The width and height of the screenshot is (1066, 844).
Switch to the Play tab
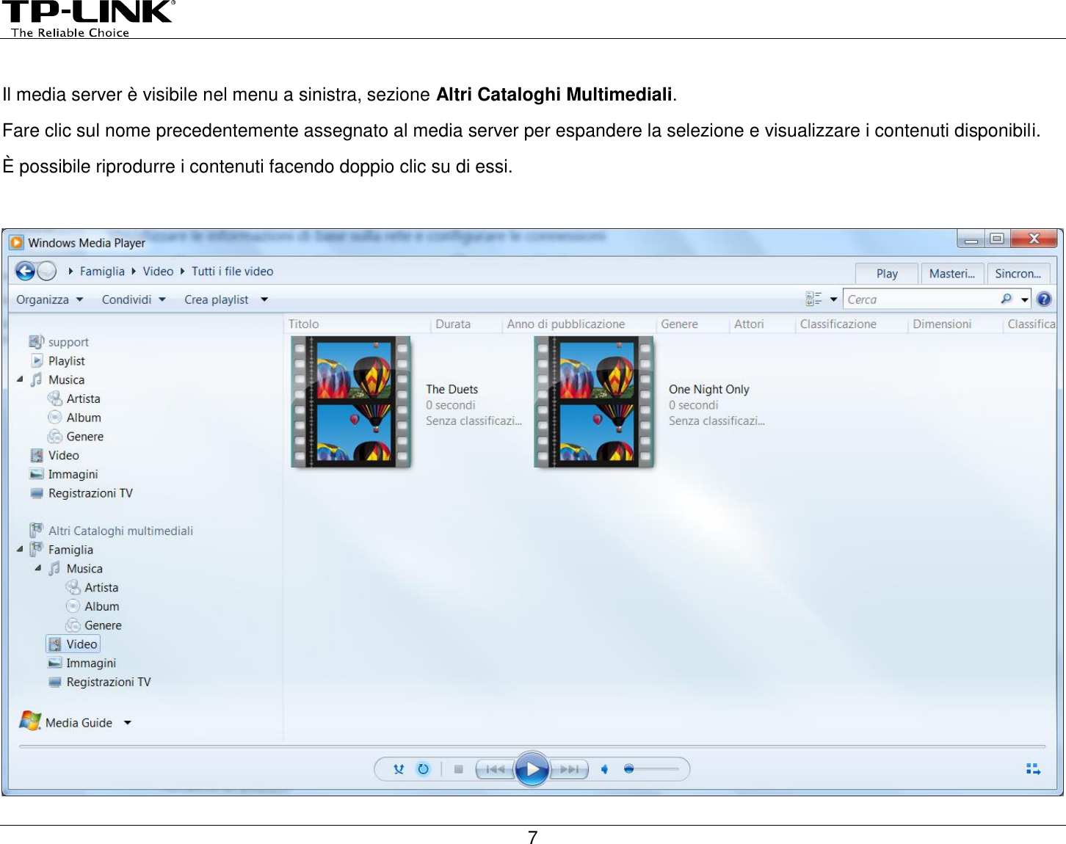click(887, 274)
